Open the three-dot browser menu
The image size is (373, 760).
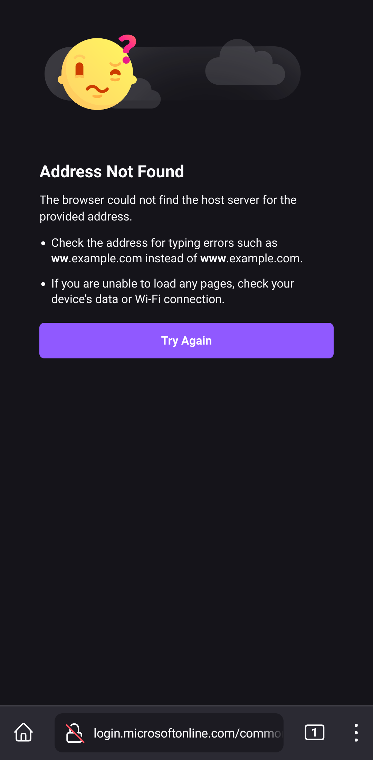[356, 732]
